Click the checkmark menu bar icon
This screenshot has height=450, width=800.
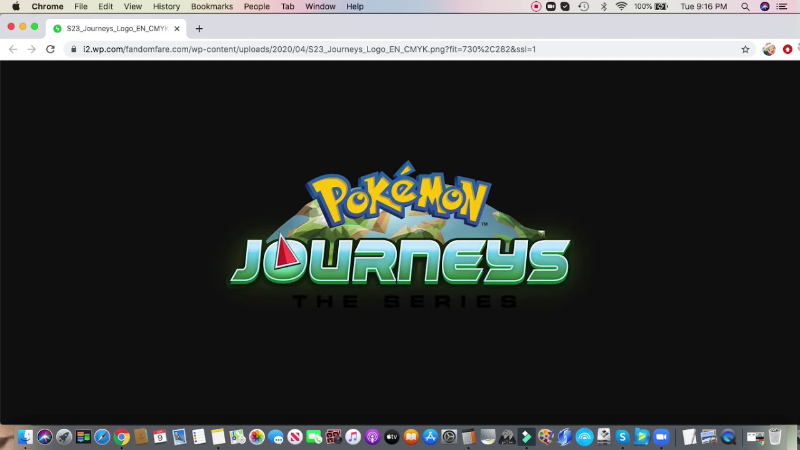coord(565,6)
